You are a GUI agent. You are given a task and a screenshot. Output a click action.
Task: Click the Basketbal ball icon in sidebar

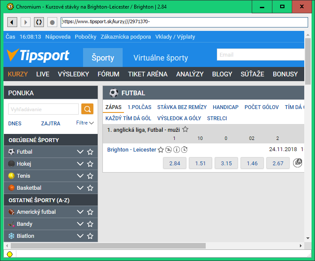point(12,188)
